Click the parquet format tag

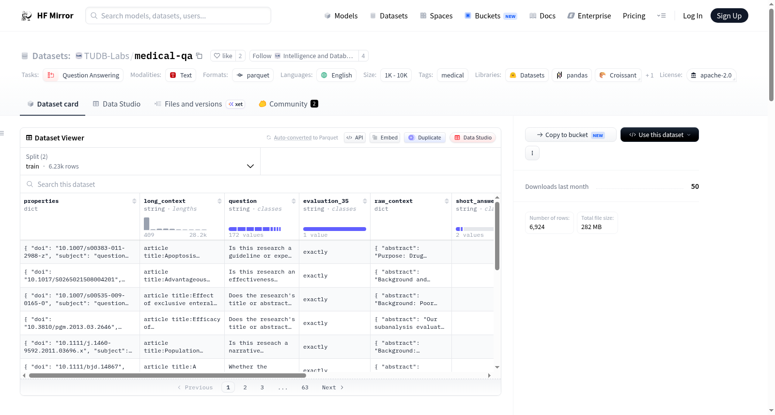tap(253, 75)
